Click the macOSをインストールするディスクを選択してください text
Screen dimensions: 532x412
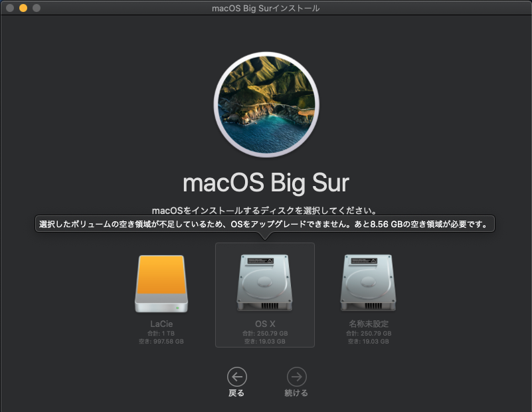coord(264,211)
